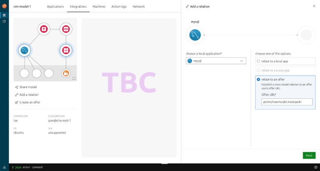Click the icon beside Create an offer
Image resolution: width=320 pixels, height=171 pixels.
(x=16, y=102)
